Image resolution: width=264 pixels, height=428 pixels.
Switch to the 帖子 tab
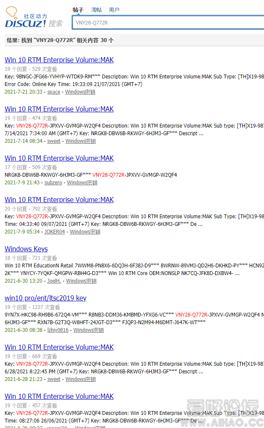(78, 10)
